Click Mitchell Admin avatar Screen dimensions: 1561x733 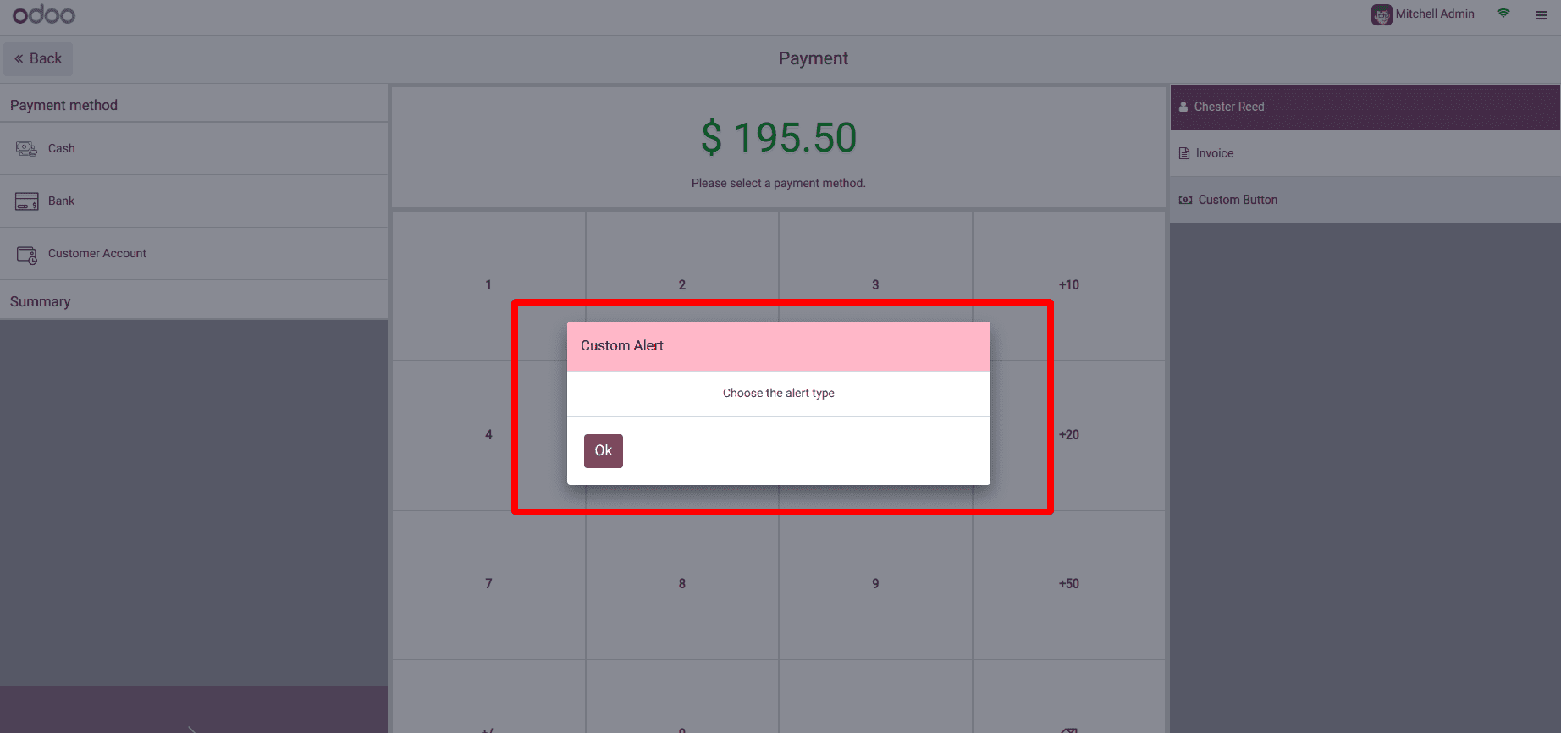pos(1382,14)
